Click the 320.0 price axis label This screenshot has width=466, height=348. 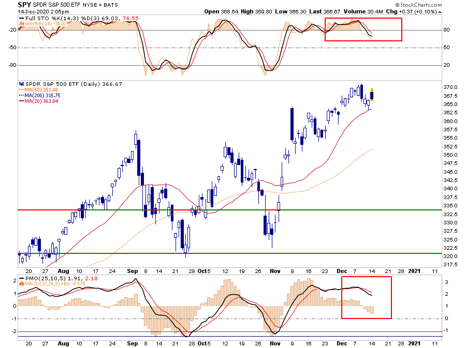coord(450,256)
